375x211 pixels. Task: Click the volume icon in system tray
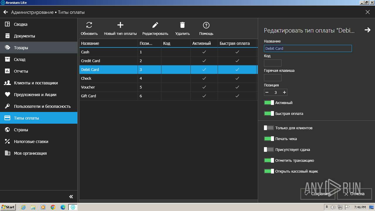(x=333, y=207)
